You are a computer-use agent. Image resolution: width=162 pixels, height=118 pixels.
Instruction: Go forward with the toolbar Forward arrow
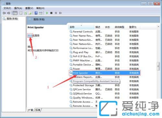tap(9, 13)
